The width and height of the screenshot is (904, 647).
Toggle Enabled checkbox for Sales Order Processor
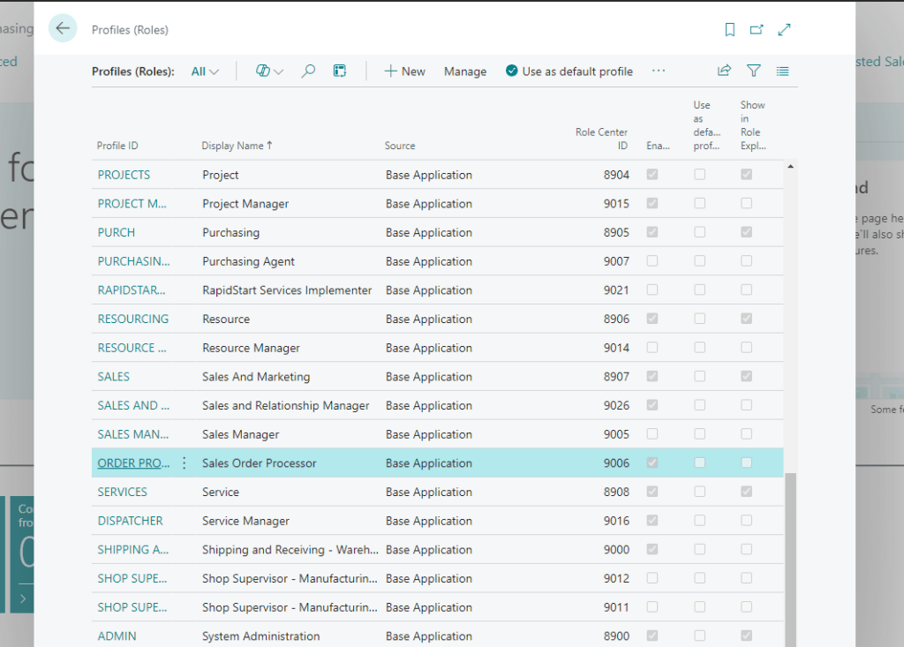point(652,463)
